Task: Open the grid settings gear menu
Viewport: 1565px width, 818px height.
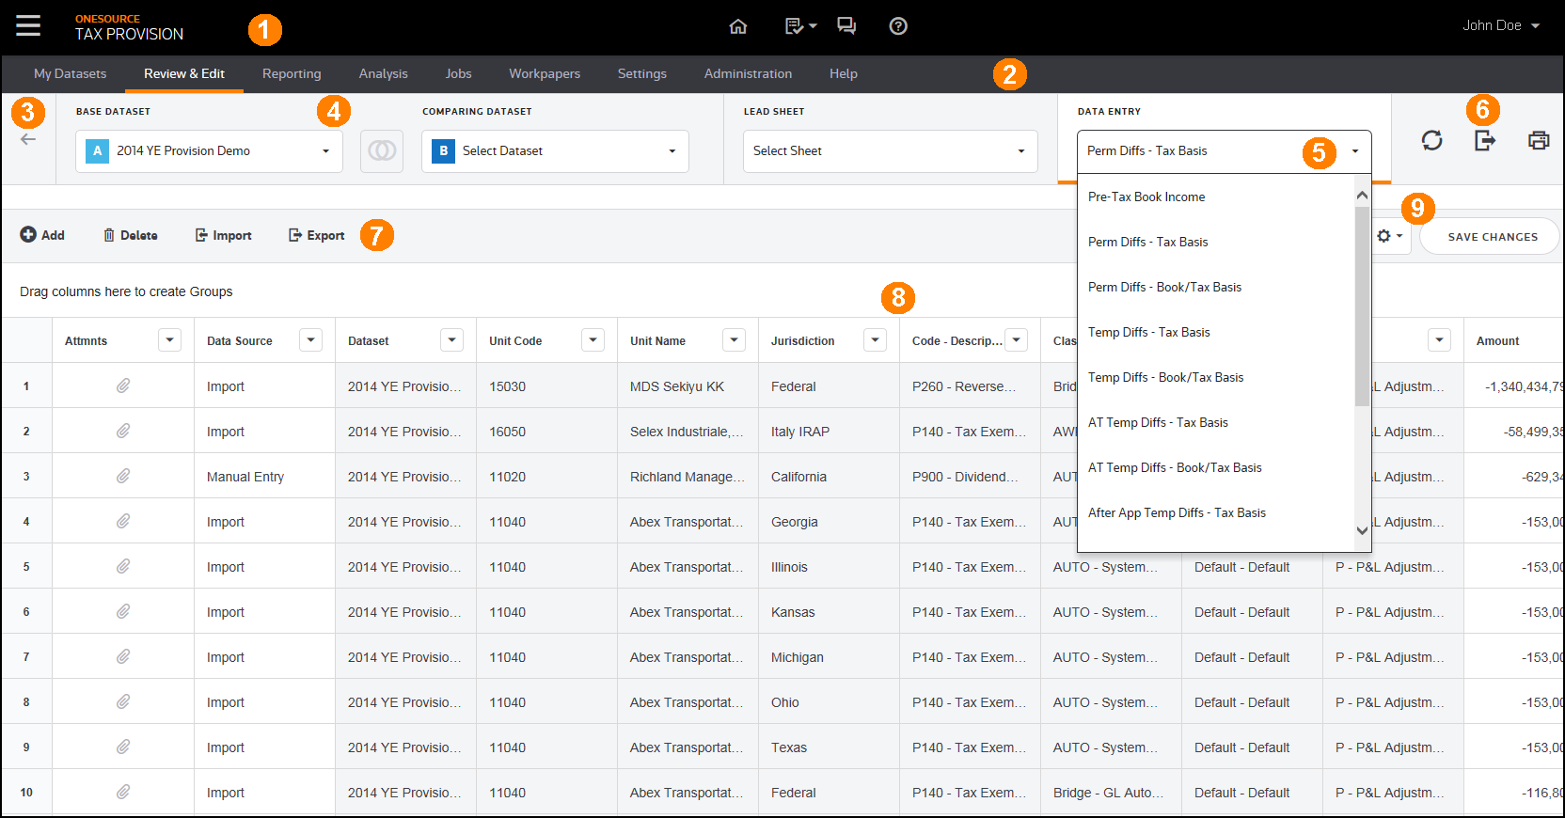Action: 1389,236
